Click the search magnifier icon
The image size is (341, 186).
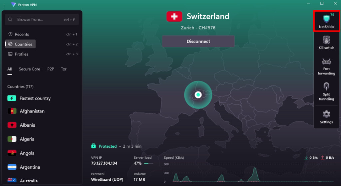pos(10,20)
